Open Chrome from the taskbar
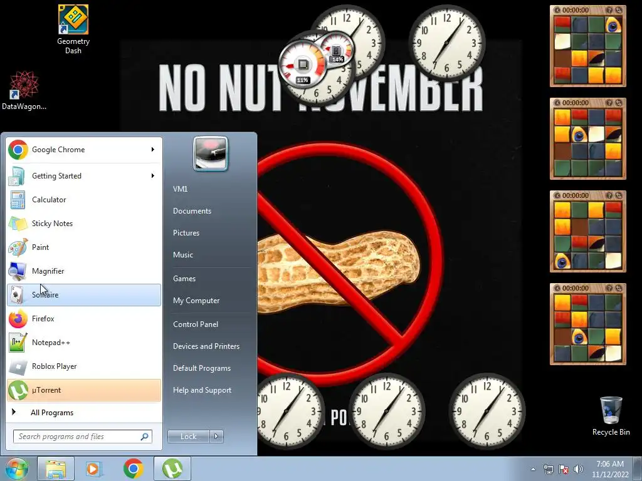This screenshot has width=642, height=481. (x=133, y=468)
